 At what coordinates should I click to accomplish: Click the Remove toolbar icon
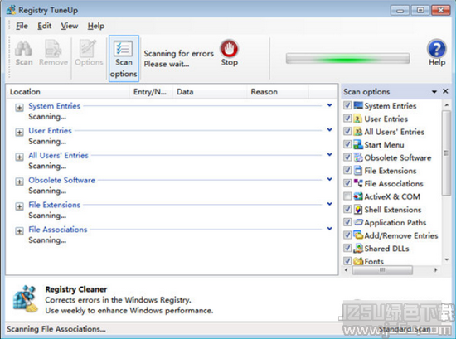click(x=53, y=48)
